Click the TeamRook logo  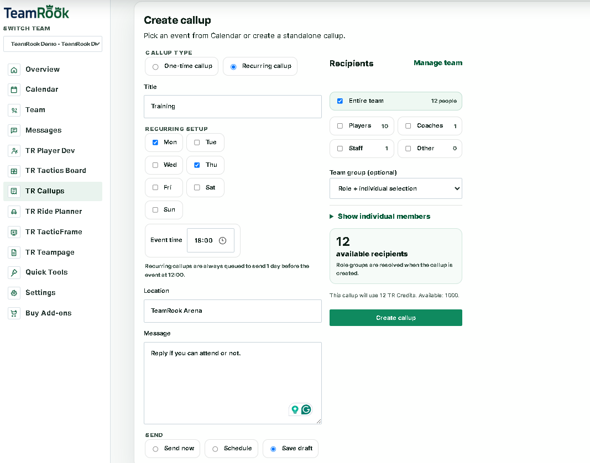pos(36,12)
